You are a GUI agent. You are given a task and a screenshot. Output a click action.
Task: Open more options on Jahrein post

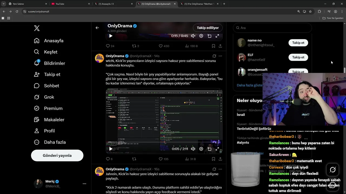(220, 169)
